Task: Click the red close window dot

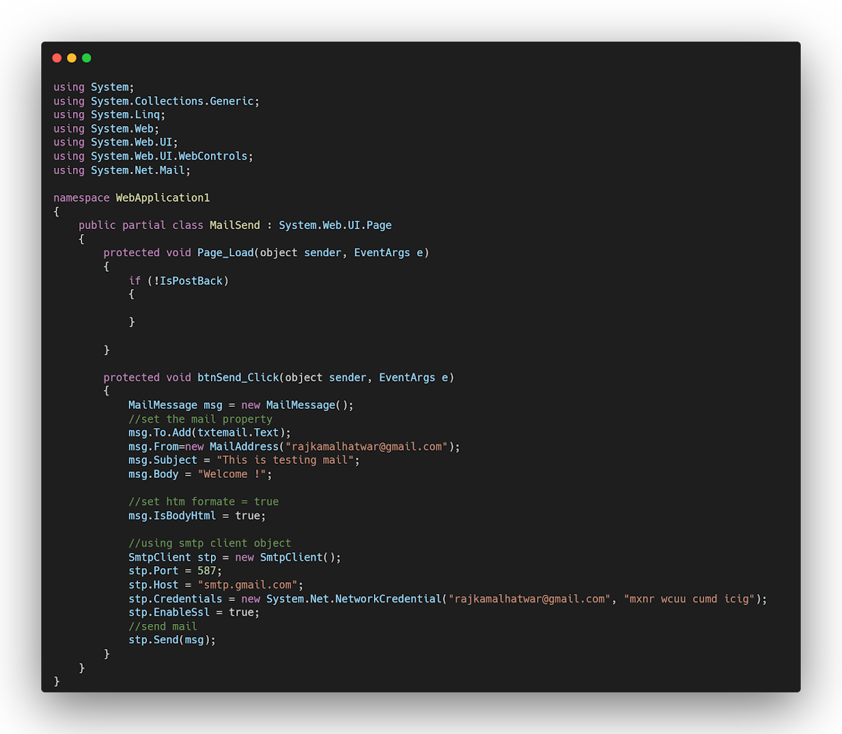Action: pos(57,58)
